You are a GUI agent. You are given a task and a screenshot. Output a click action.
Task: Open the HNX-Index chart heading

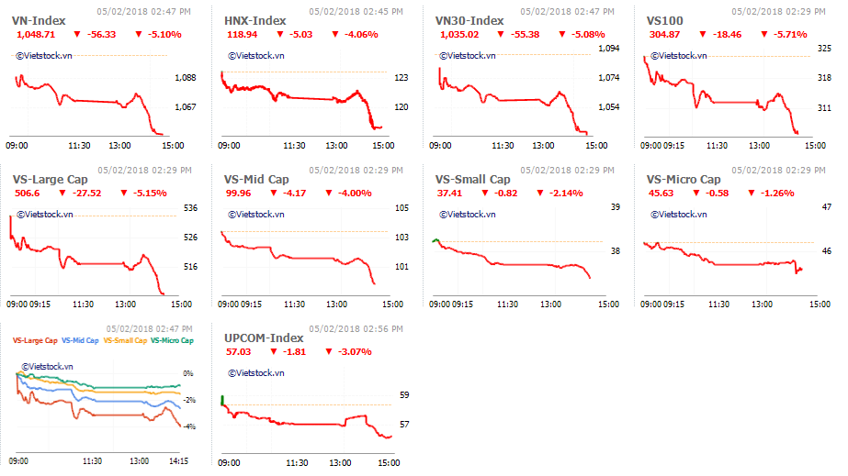(x=254, y=21)
